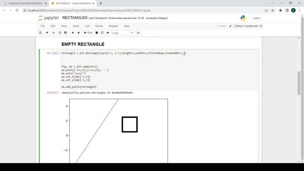Click into the plt.Rectangle code line
Image resolution: width=304 pixels, height=171 pixels.
[123, 53]
